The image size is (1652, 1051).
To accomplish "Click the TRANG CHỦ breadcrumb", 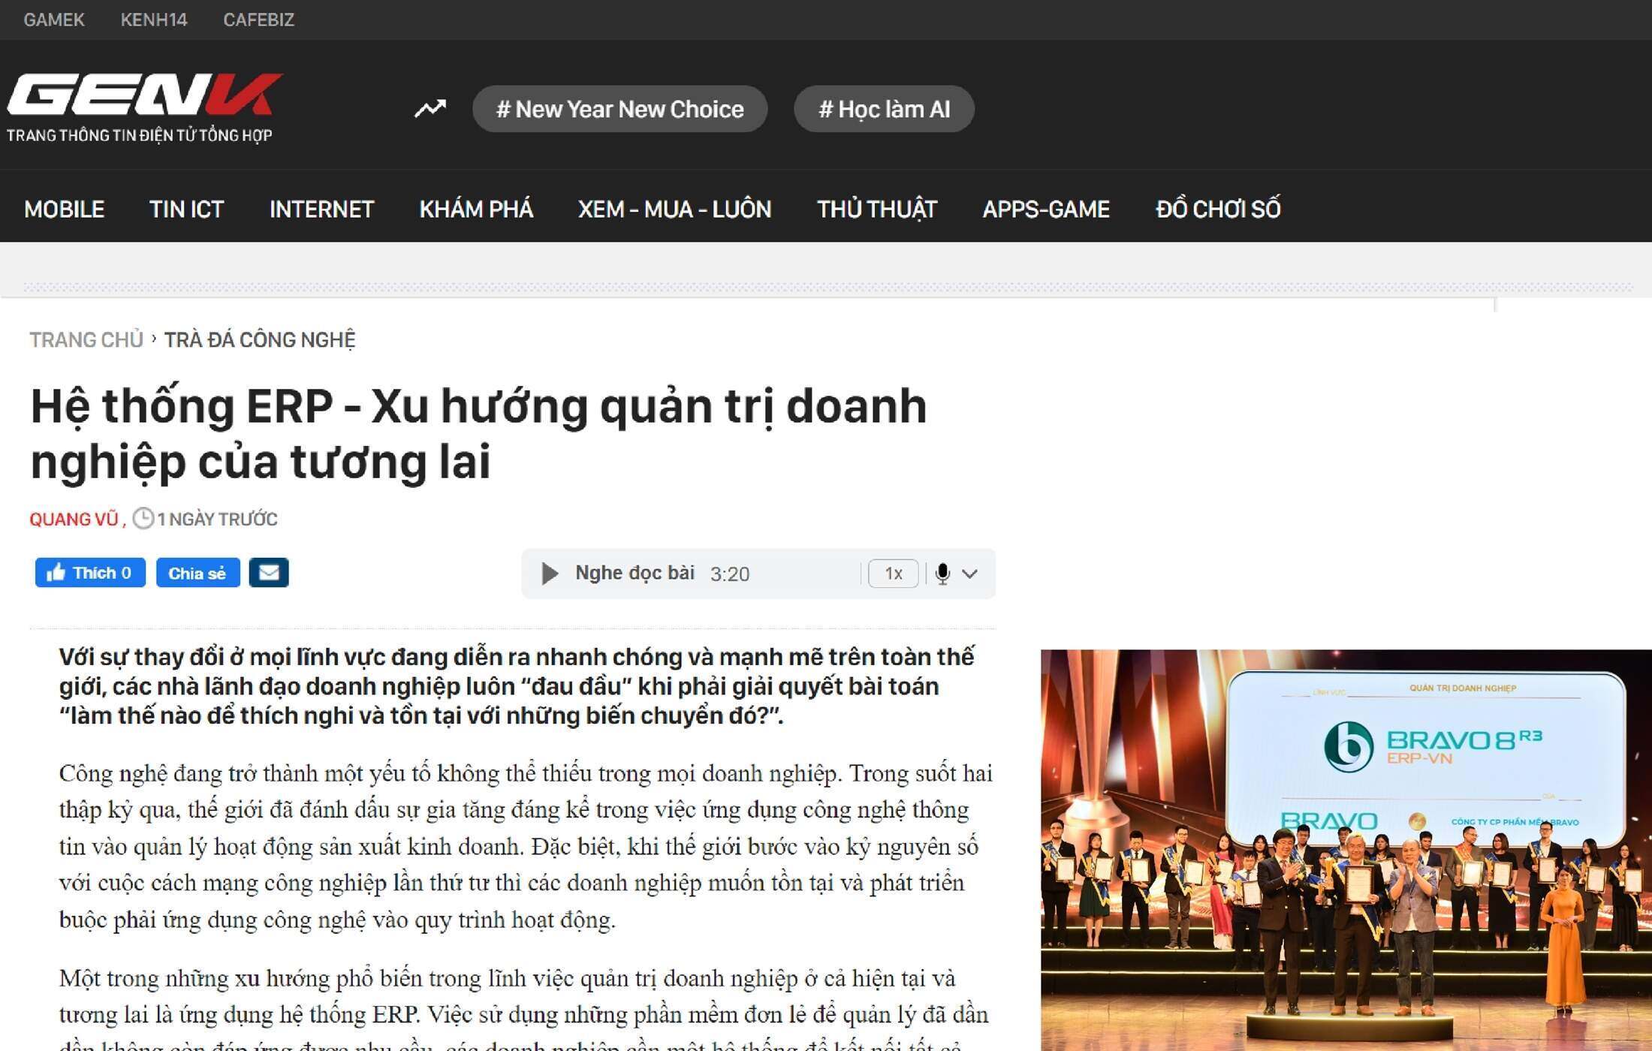I will (86, 340).
